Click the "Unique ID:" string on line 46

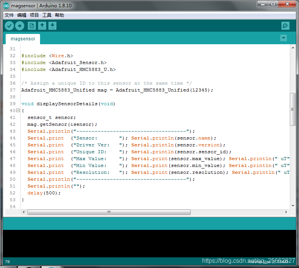98,152
